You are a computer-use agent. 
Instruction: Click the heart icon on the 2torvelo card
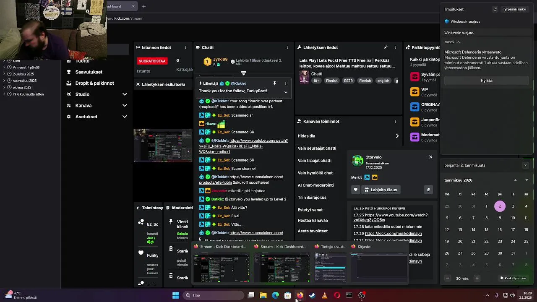point(356,190)
